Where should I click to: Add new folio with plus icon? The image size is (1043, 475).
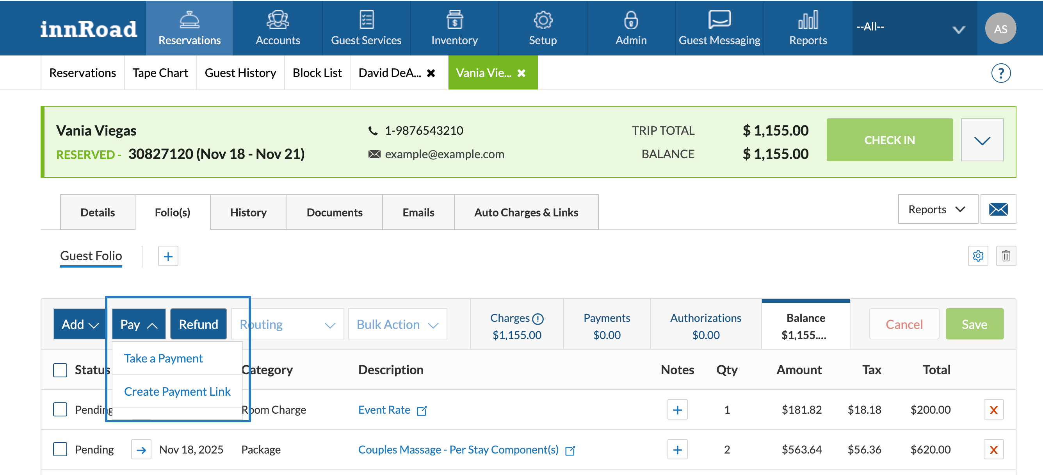point(168,256)
